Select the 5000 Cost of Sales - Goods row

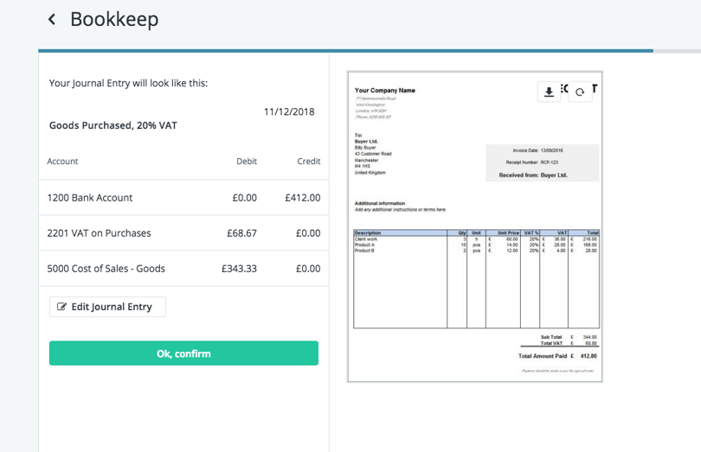[183, 269]
